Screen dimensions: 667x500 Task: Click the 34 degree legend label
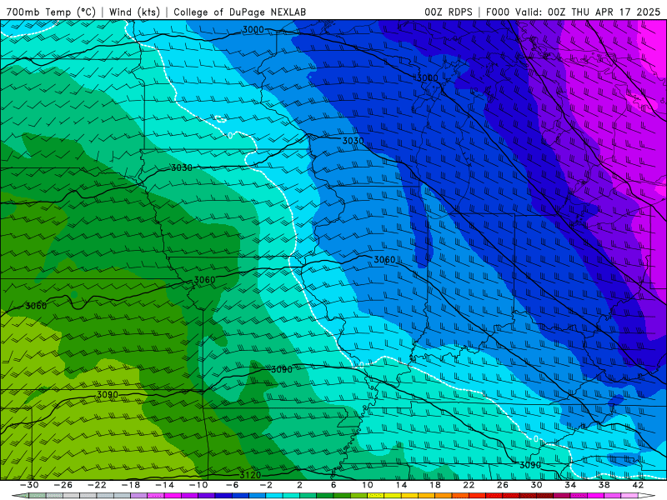[x=570, y=485]
